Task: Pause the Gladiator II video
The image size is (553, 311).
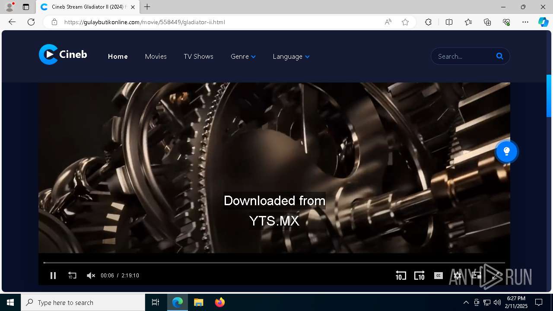Action: [53, 276]
